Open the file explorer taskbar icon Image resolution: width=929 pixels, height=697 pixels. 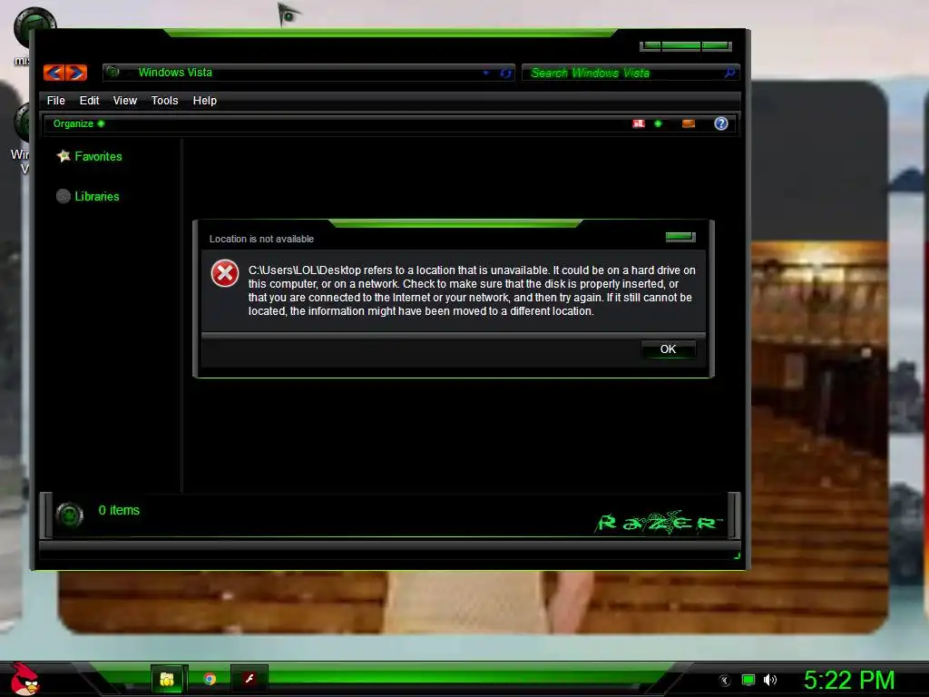click(167, 679)
